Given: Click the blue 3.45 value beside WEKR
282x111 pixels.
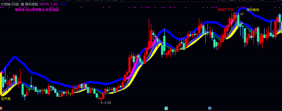Looking at the screenshot, I should [x=63, y=4].
